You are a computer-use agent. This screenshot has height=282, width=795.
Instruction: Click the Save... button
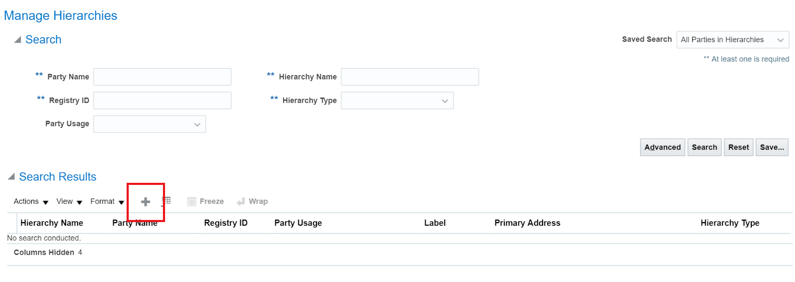[772, 147]
